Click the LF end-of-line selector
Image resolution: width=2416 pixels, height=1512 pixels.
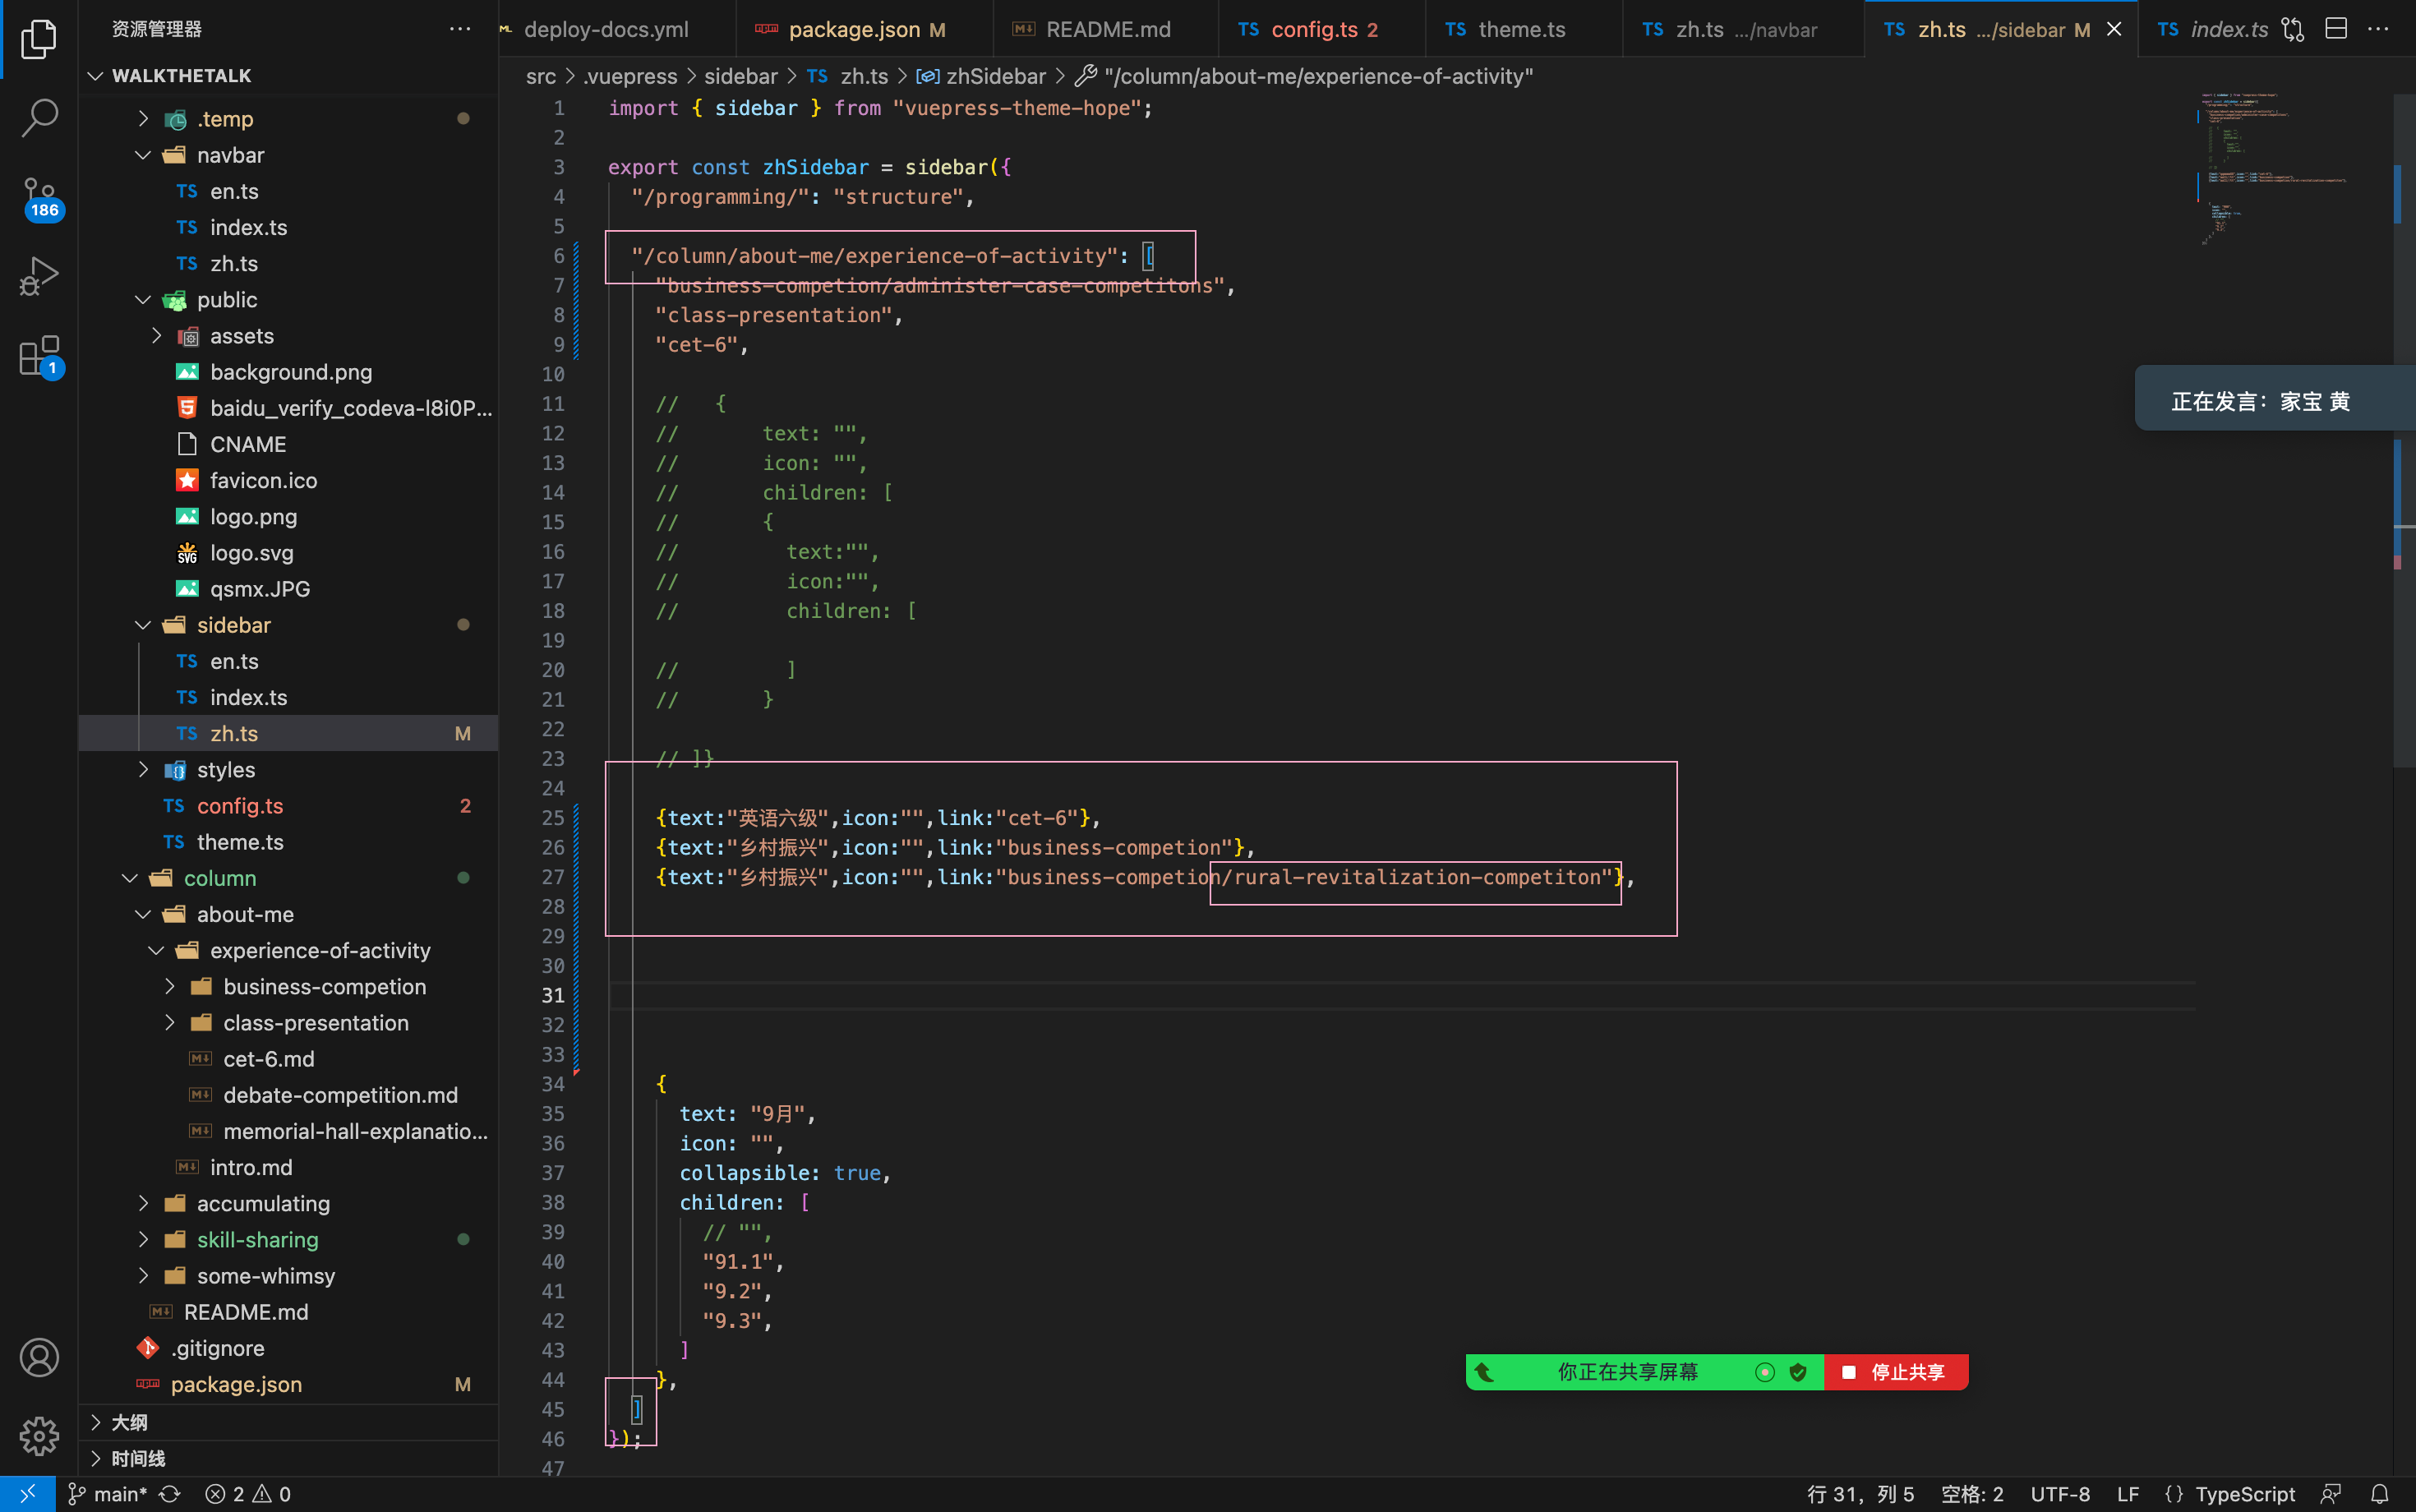[2128, 1494]
